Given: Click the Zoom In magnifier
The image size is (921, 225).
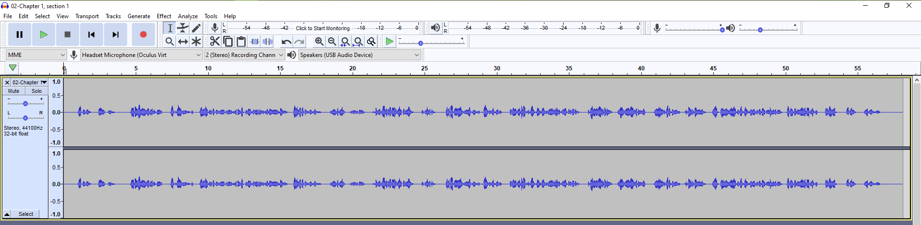Looking at the screenshot, I should (x=319, y=42).
